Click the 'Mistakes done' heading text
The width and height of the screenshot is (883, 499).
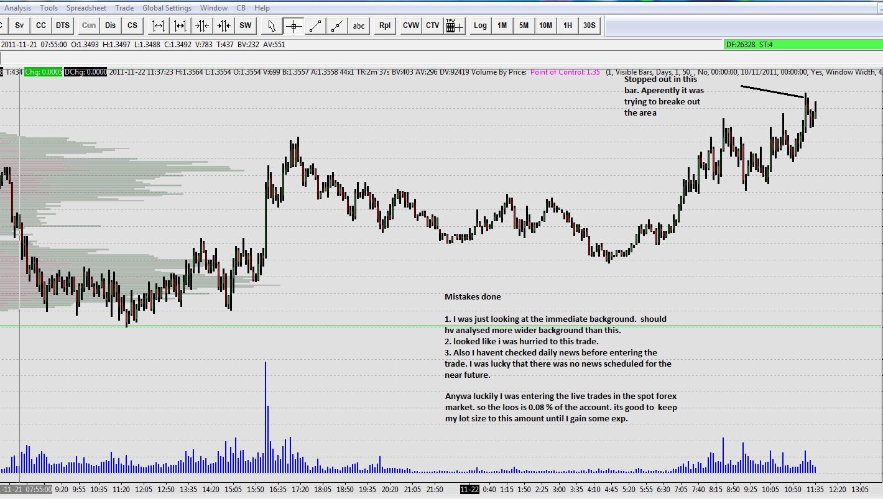pyautogui.click(x=473, y=296)
